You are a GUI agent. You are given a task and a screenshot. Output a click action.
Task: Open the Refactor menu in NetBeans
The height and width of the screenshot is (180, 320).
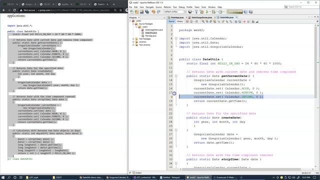[167, 7]
